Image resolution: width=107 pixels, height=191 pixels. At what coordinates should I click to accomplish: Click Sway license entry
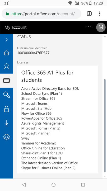tap(25, 138)
